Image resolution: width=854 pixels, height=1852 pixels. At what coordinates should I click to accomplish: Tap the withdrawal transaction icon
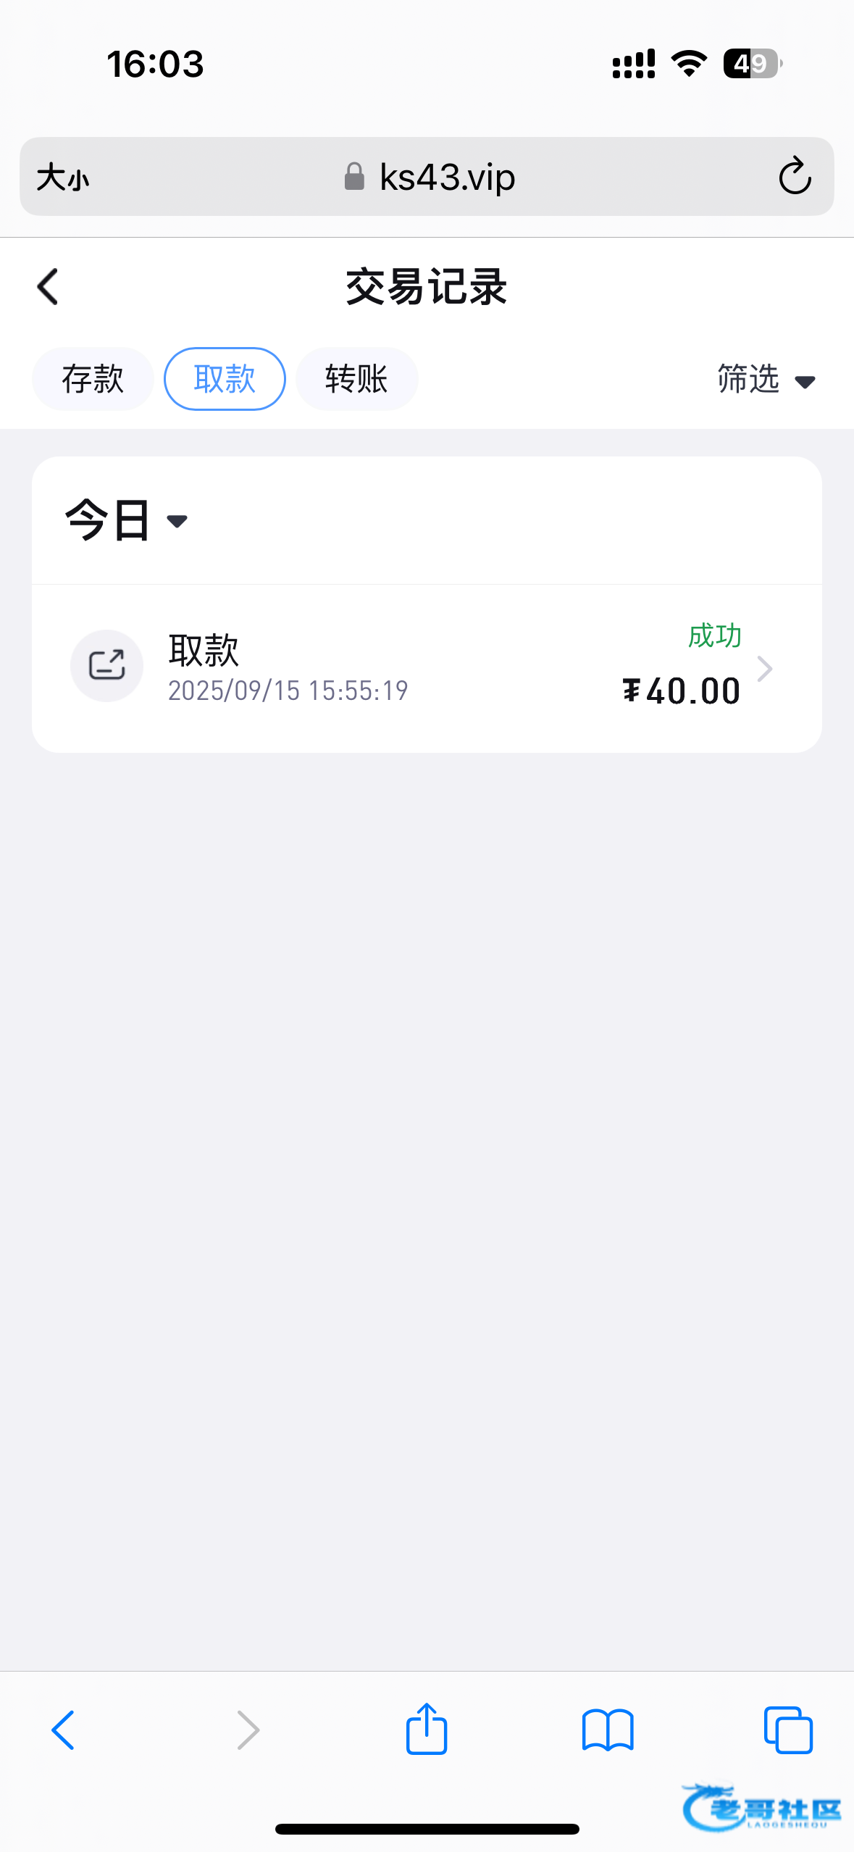coord(106,665)
